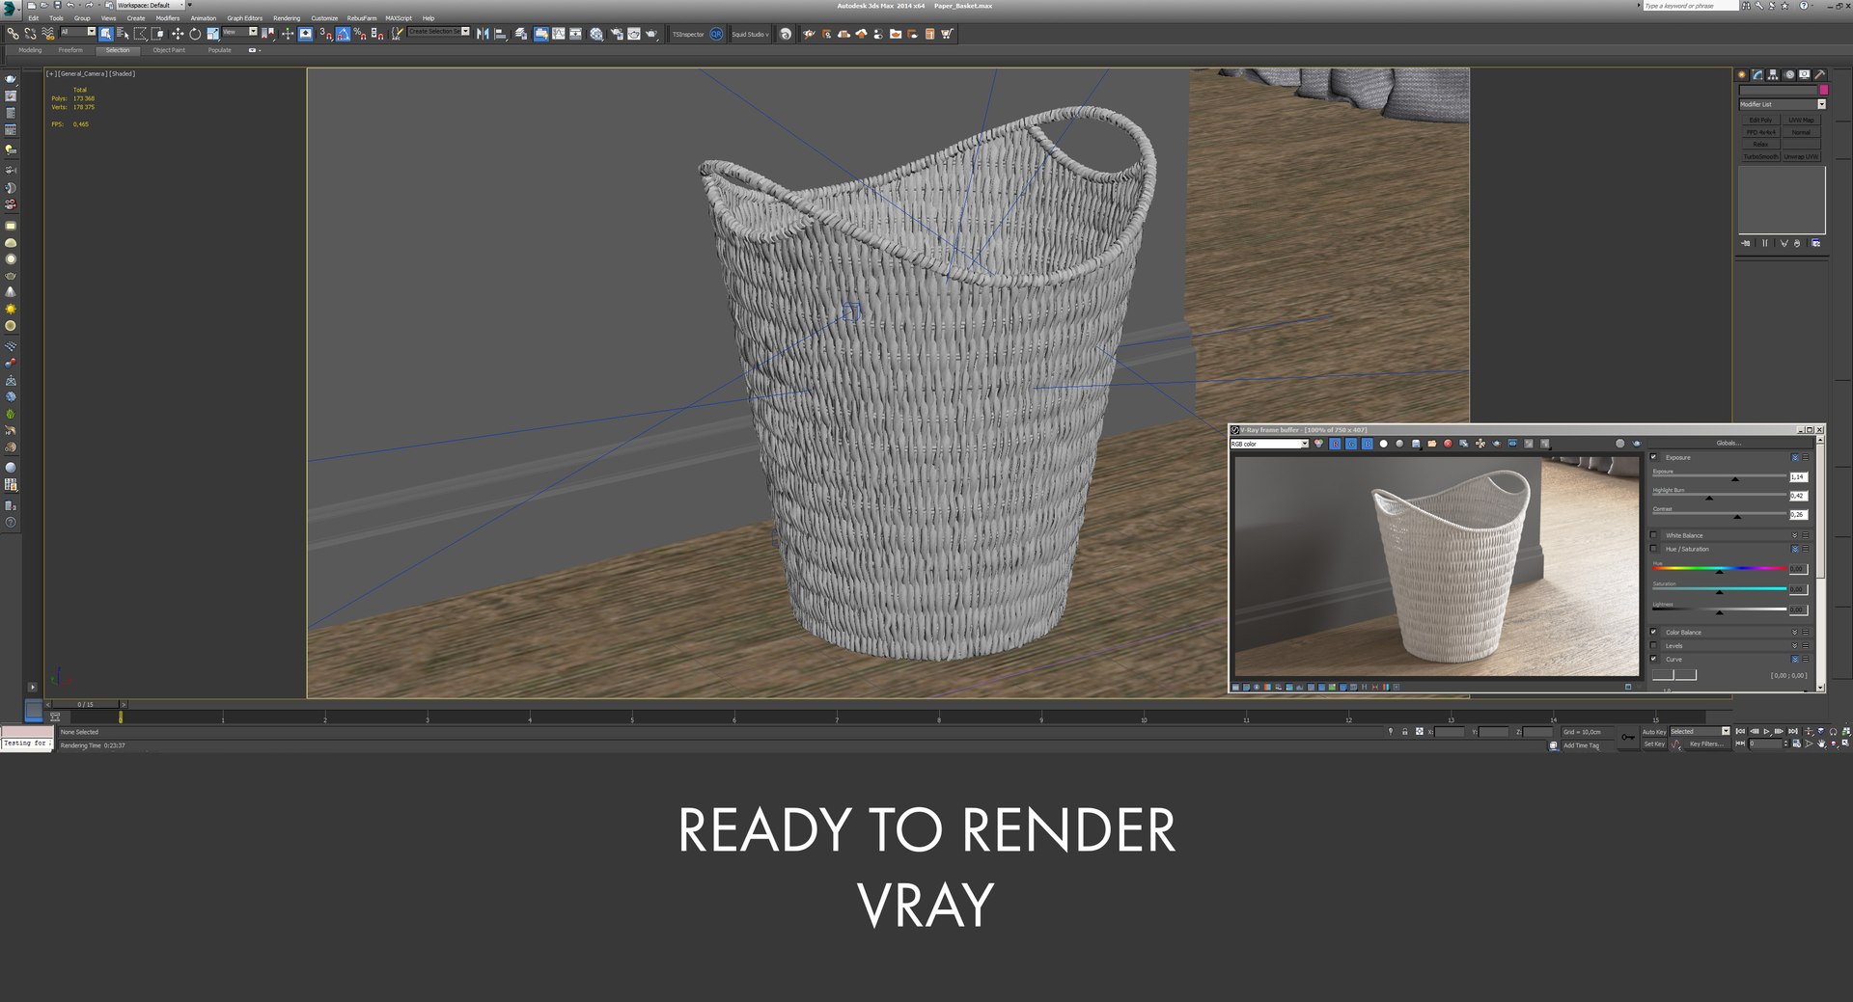Click the Relax modifier button
The height and width of the screenshot is (1002, 1853).
tap(1760, 145)
